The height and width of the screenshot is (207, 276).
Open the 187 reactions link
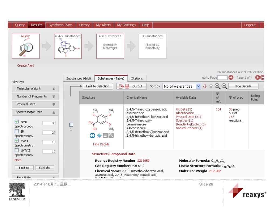click(231, 117)
